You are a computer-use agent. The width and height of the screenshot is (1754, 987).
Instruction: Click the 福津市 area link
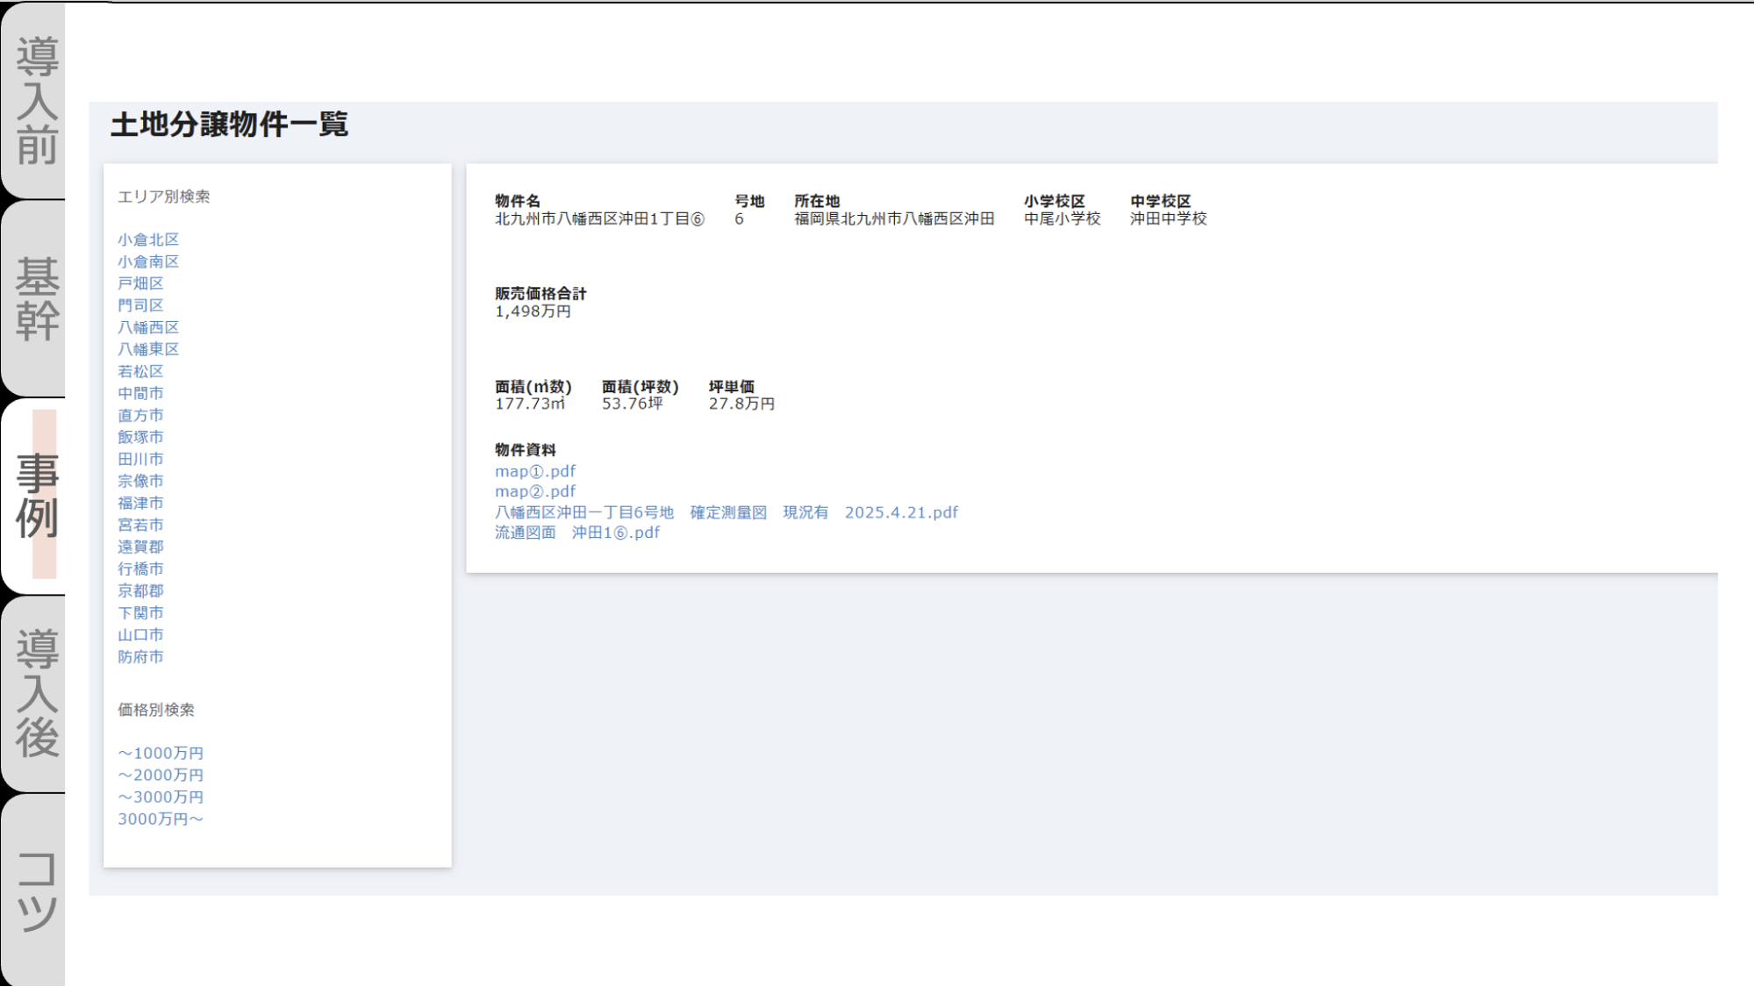click(140, 503)
